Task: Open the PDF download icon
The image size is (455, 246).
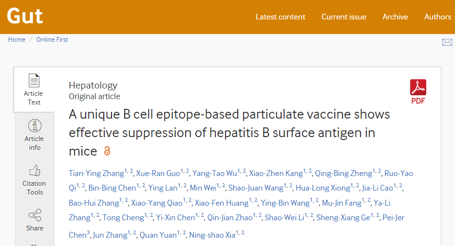Action: pos(418,91)
